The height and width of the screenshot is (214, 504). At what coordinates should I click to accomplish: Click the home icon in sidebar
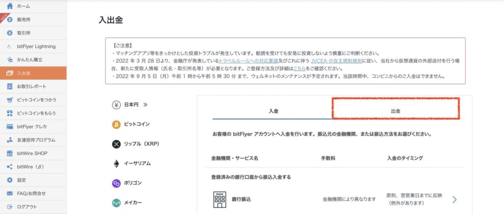point(10,6)
